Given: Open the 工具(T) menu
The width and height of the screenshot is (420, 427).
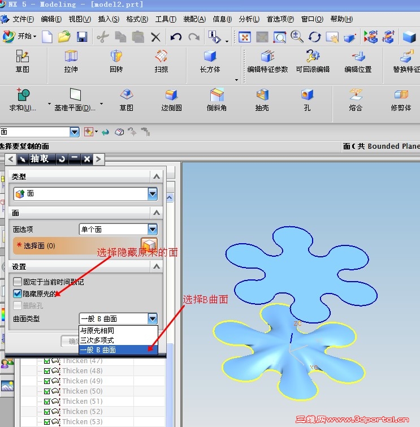Looking at the screenshot, I should (166, 19).
